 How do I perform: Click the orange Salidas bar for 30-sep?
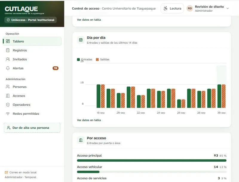click(x=223, y=96)
